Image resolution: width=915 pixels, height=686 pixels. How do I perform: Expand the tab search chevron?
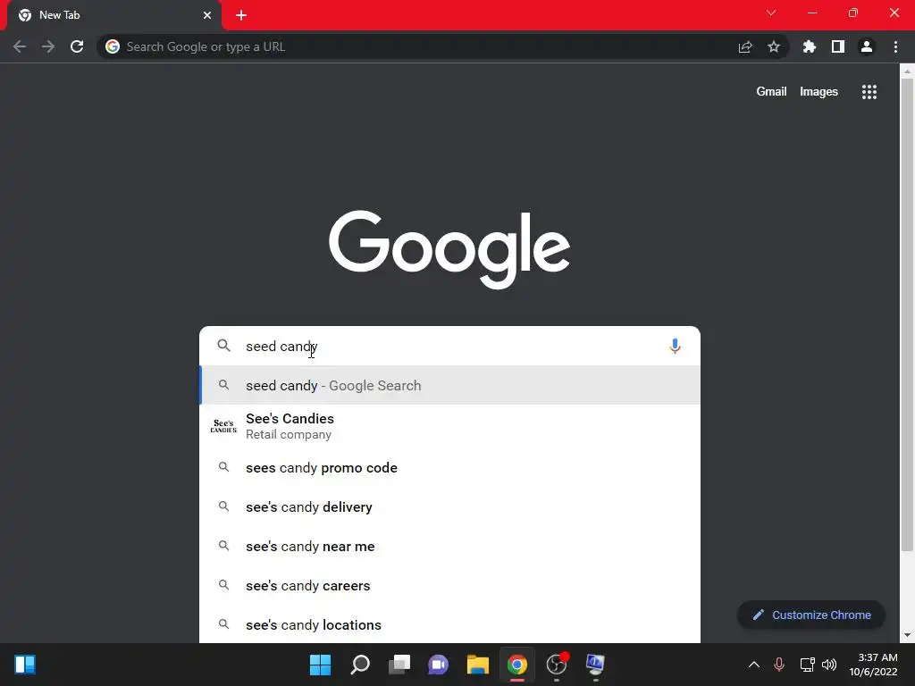771,13
